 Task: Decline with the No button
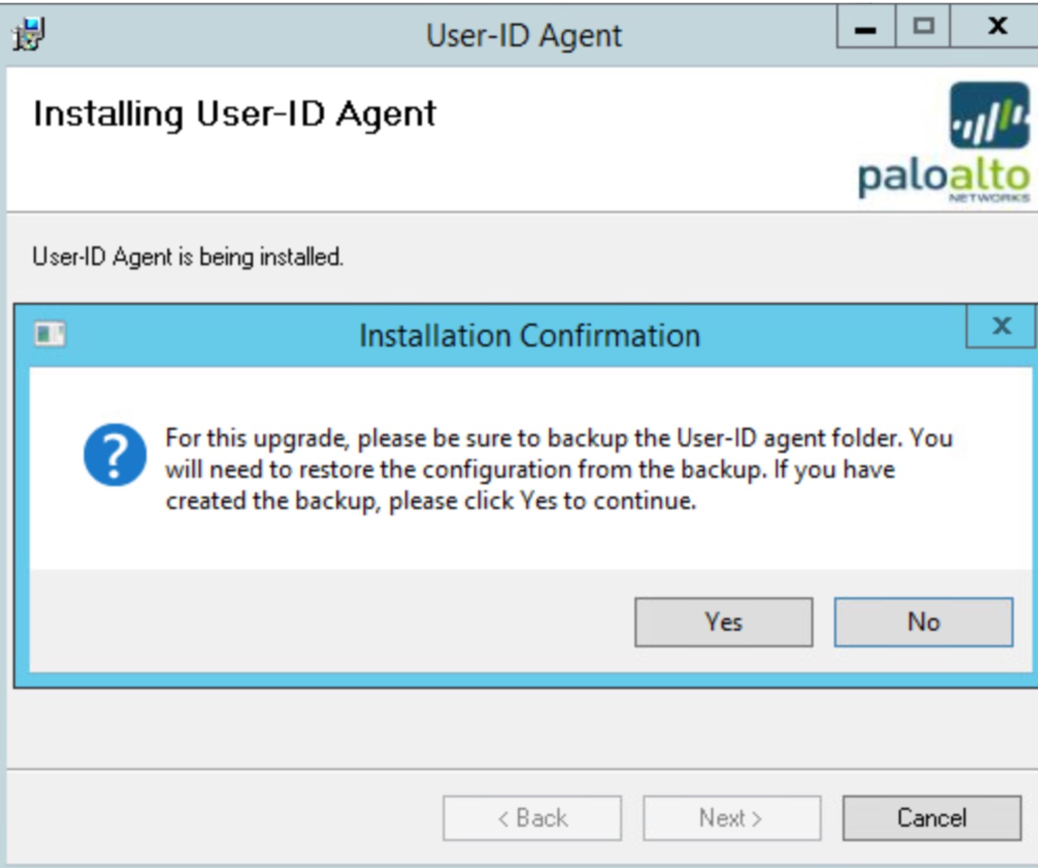tap(923, 622)
